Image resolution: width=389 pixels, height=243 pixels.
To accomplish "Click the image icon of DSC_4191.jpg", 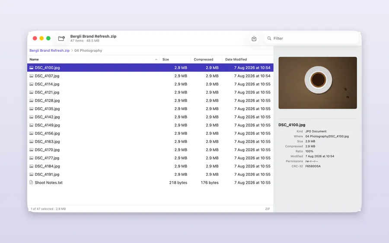I will (x=31, y=174).
